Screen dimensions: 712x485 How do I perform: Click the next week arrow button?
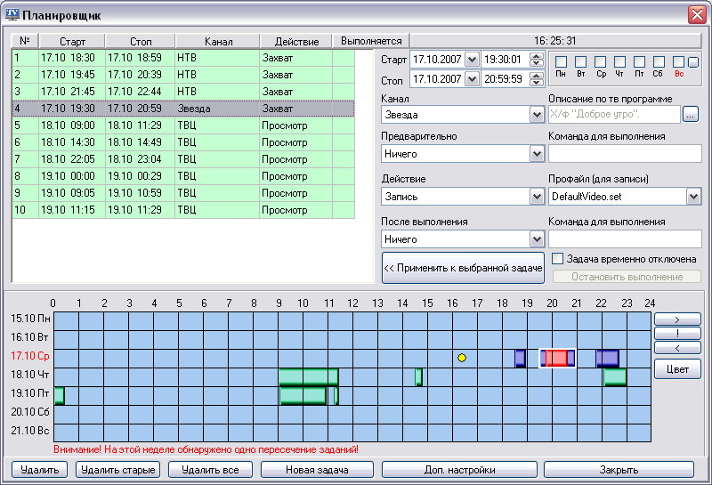click(677, 319)
